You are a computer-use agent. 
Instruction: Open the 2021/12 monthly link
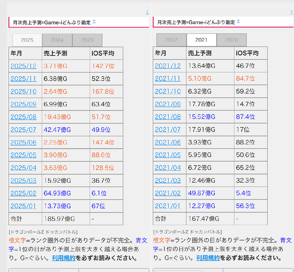[x=168, y=66]
